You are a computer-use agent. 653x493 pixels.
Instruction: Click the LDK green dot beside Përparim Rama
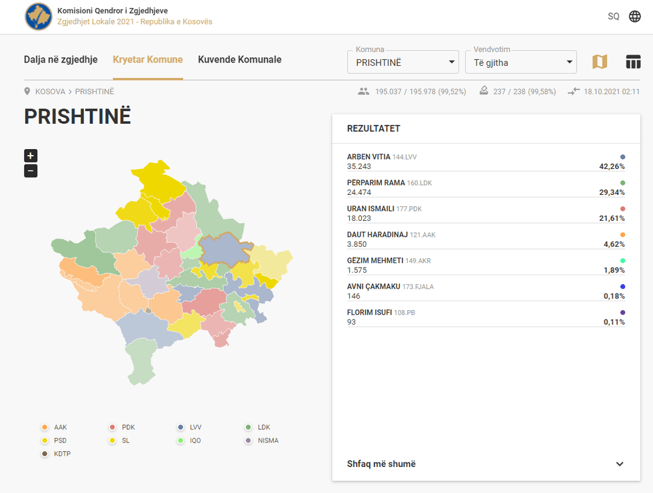coord(622,183)
